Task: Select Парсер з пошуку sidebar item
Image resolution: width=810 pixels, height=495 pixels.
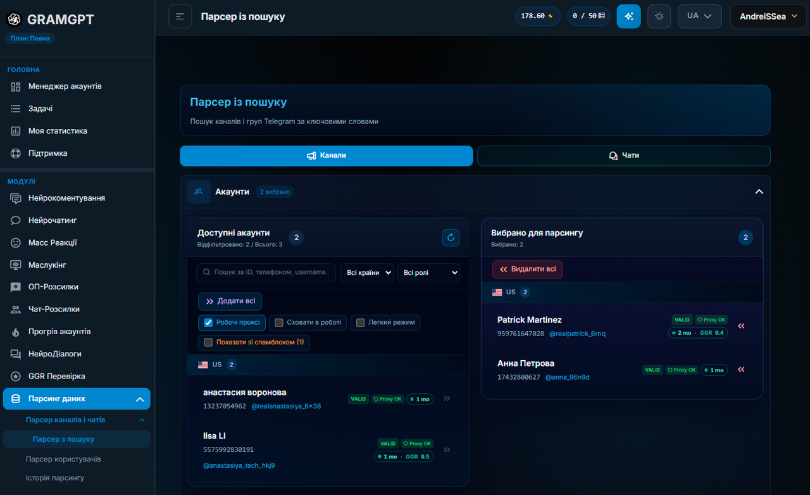Action: [77, 439]
